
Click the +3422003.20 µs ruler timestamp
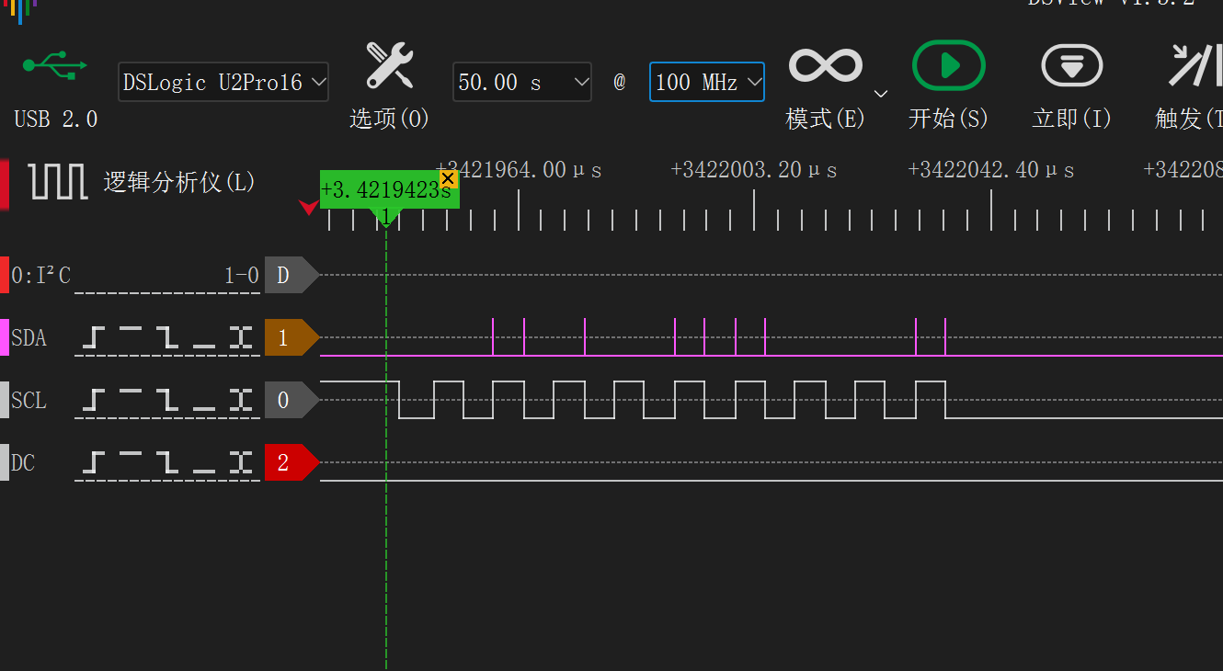[x=754, y=170]
